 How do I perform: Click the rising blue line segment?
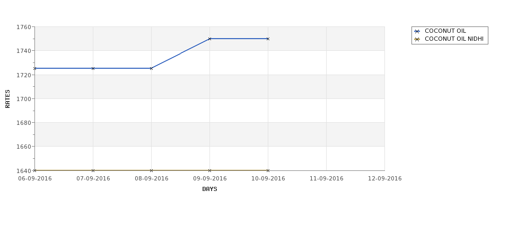click(x=180, y=53)
